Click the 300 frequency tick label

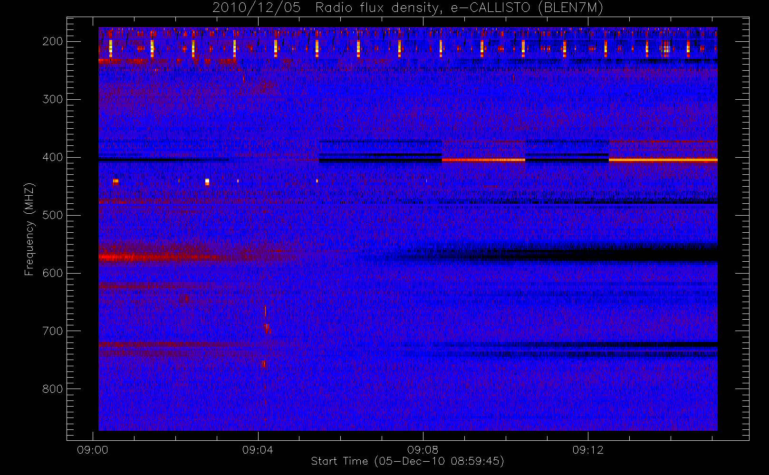[53, 99]
